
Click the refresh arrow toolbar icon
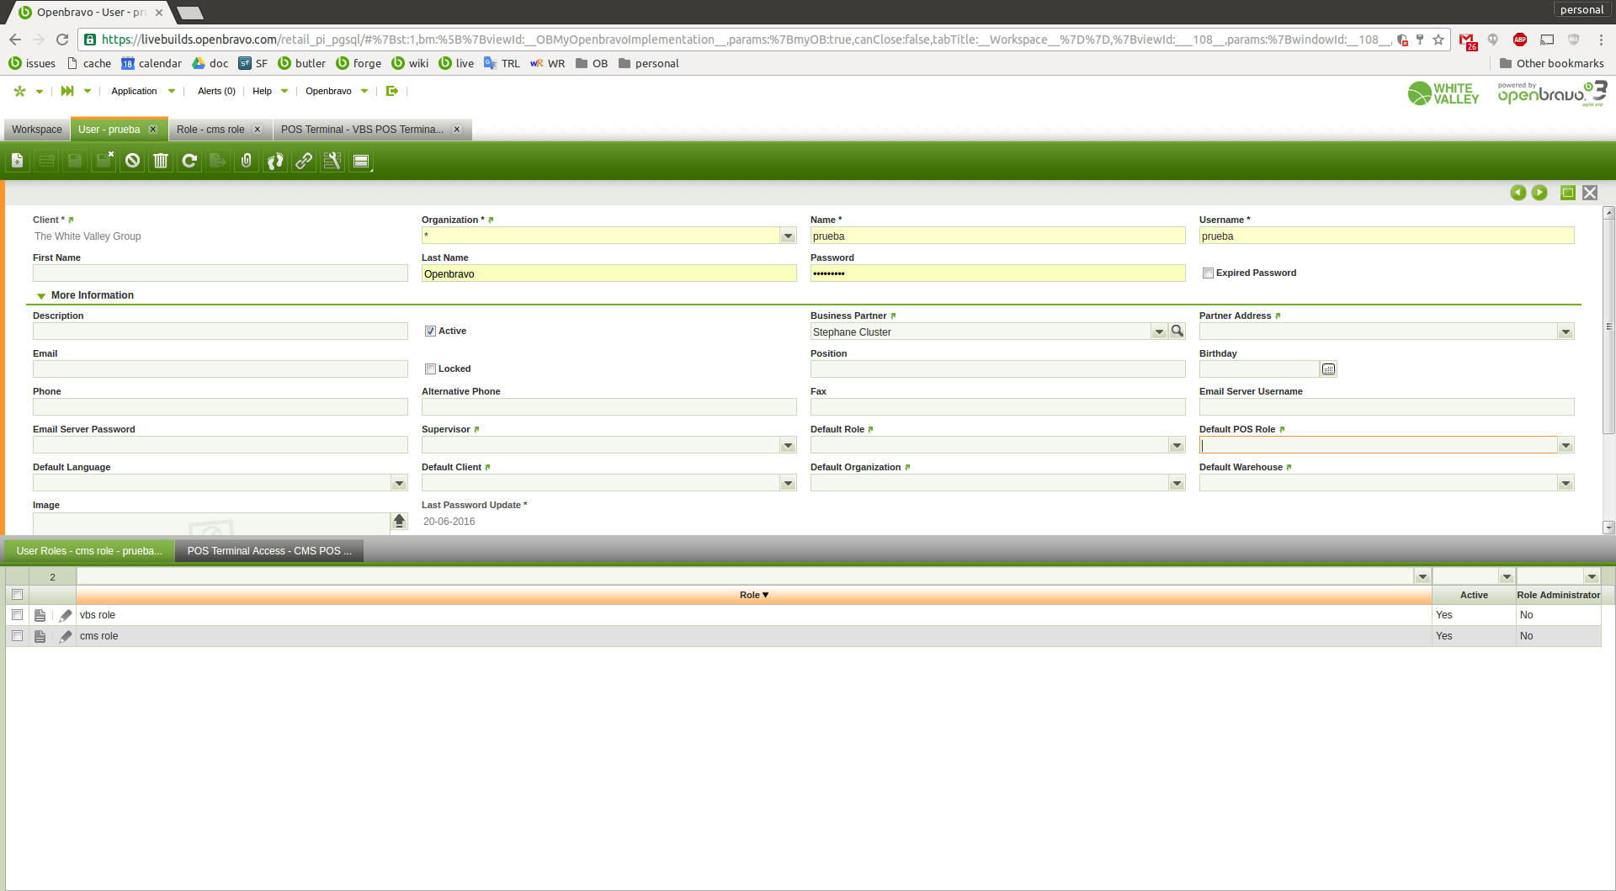(x=189, y=161)
